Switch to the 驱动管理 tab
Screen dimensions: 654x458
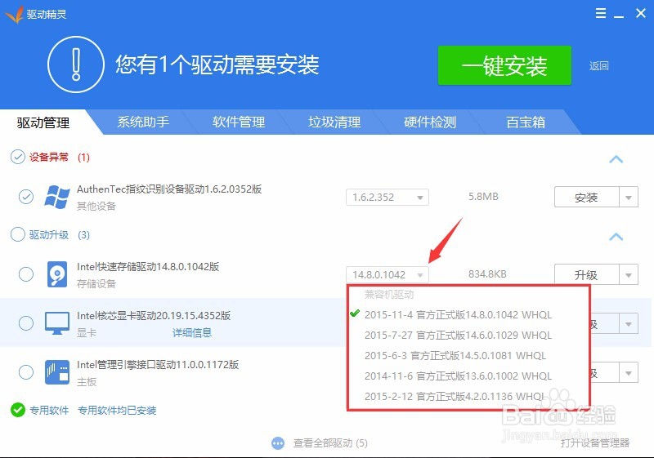click(43, 122)
